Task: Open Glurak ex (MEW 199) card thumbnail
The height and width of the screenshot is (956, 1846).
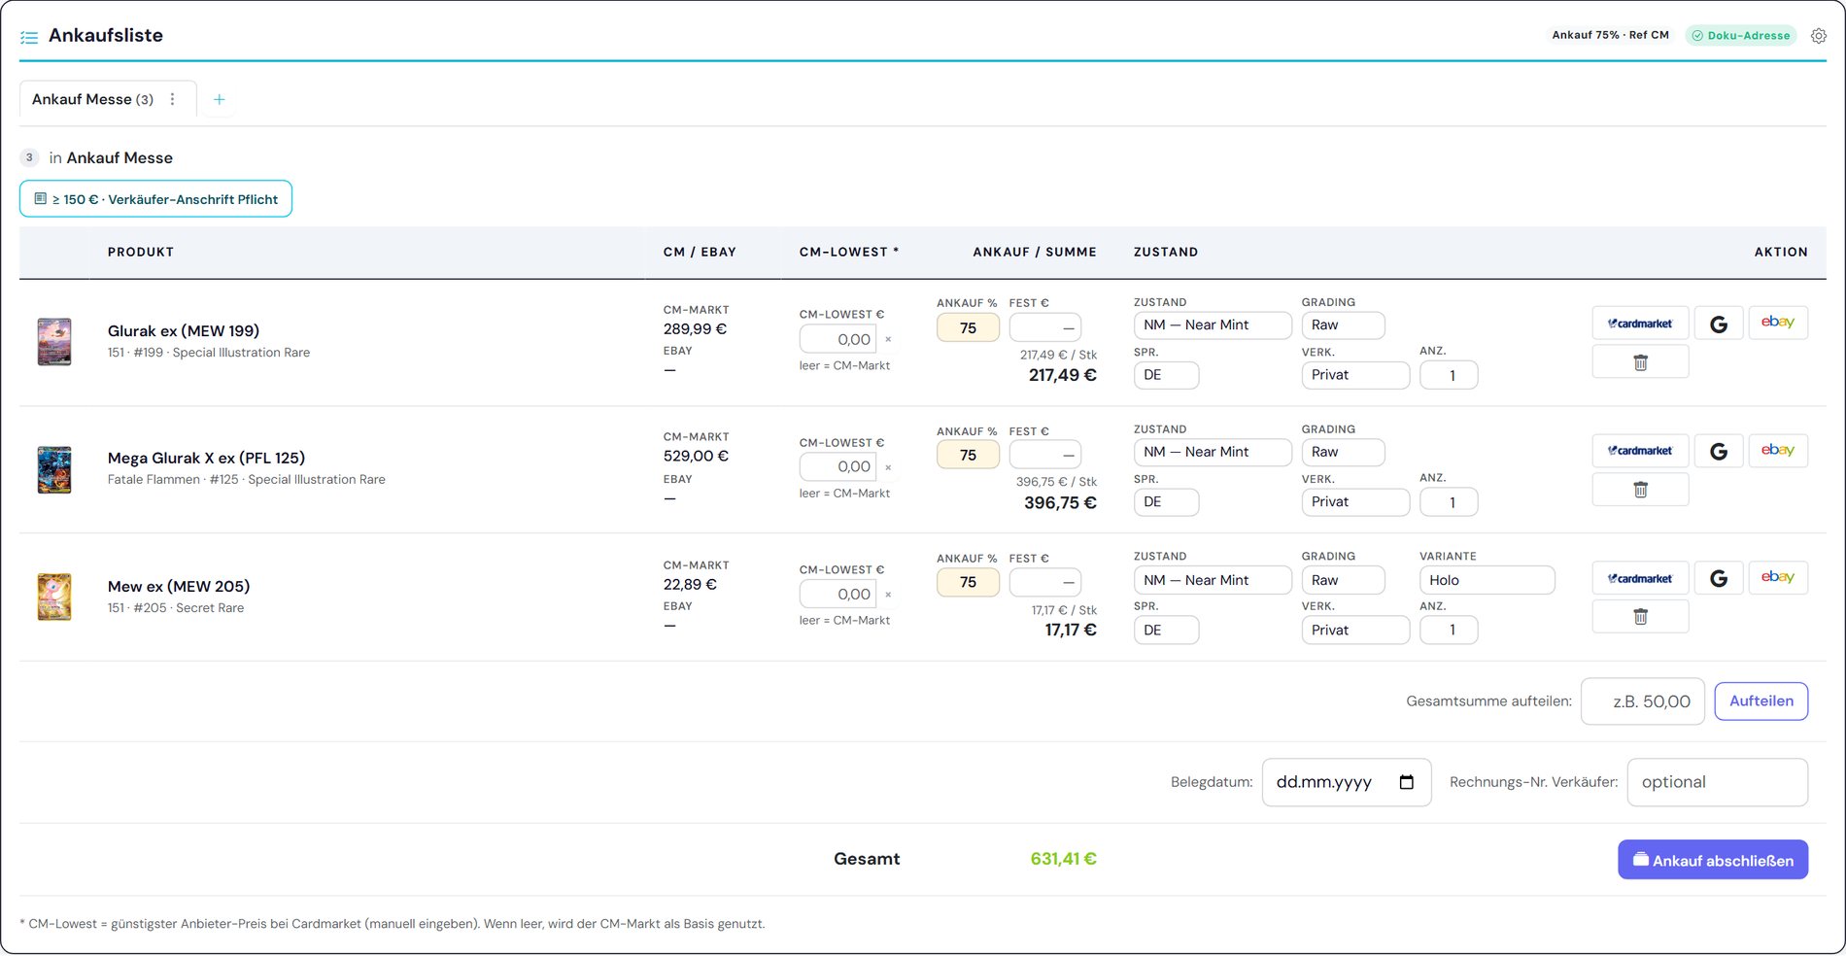Action: [x=54, y=341]
